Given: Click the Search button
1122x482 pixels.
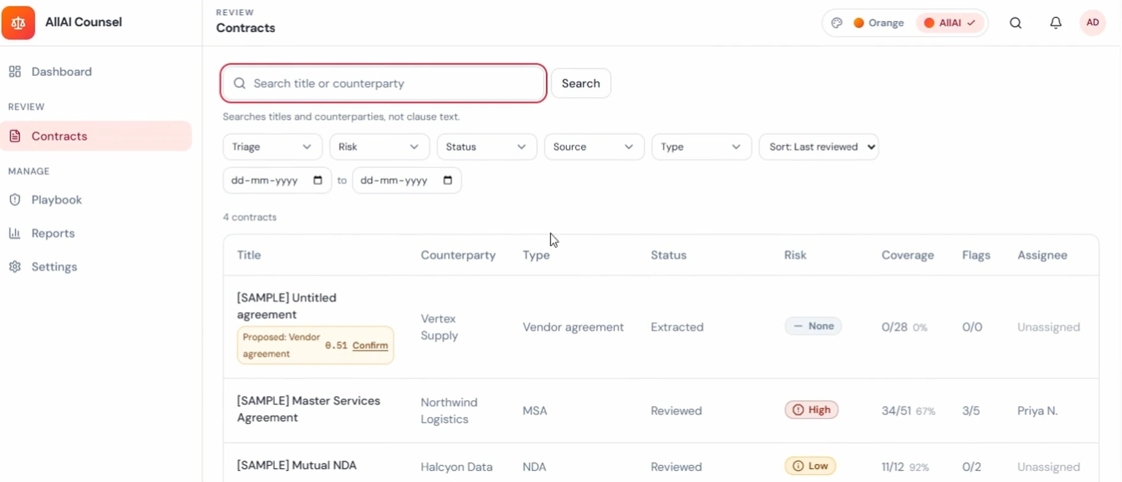Looking at the screenshot, I should point(581,84).
